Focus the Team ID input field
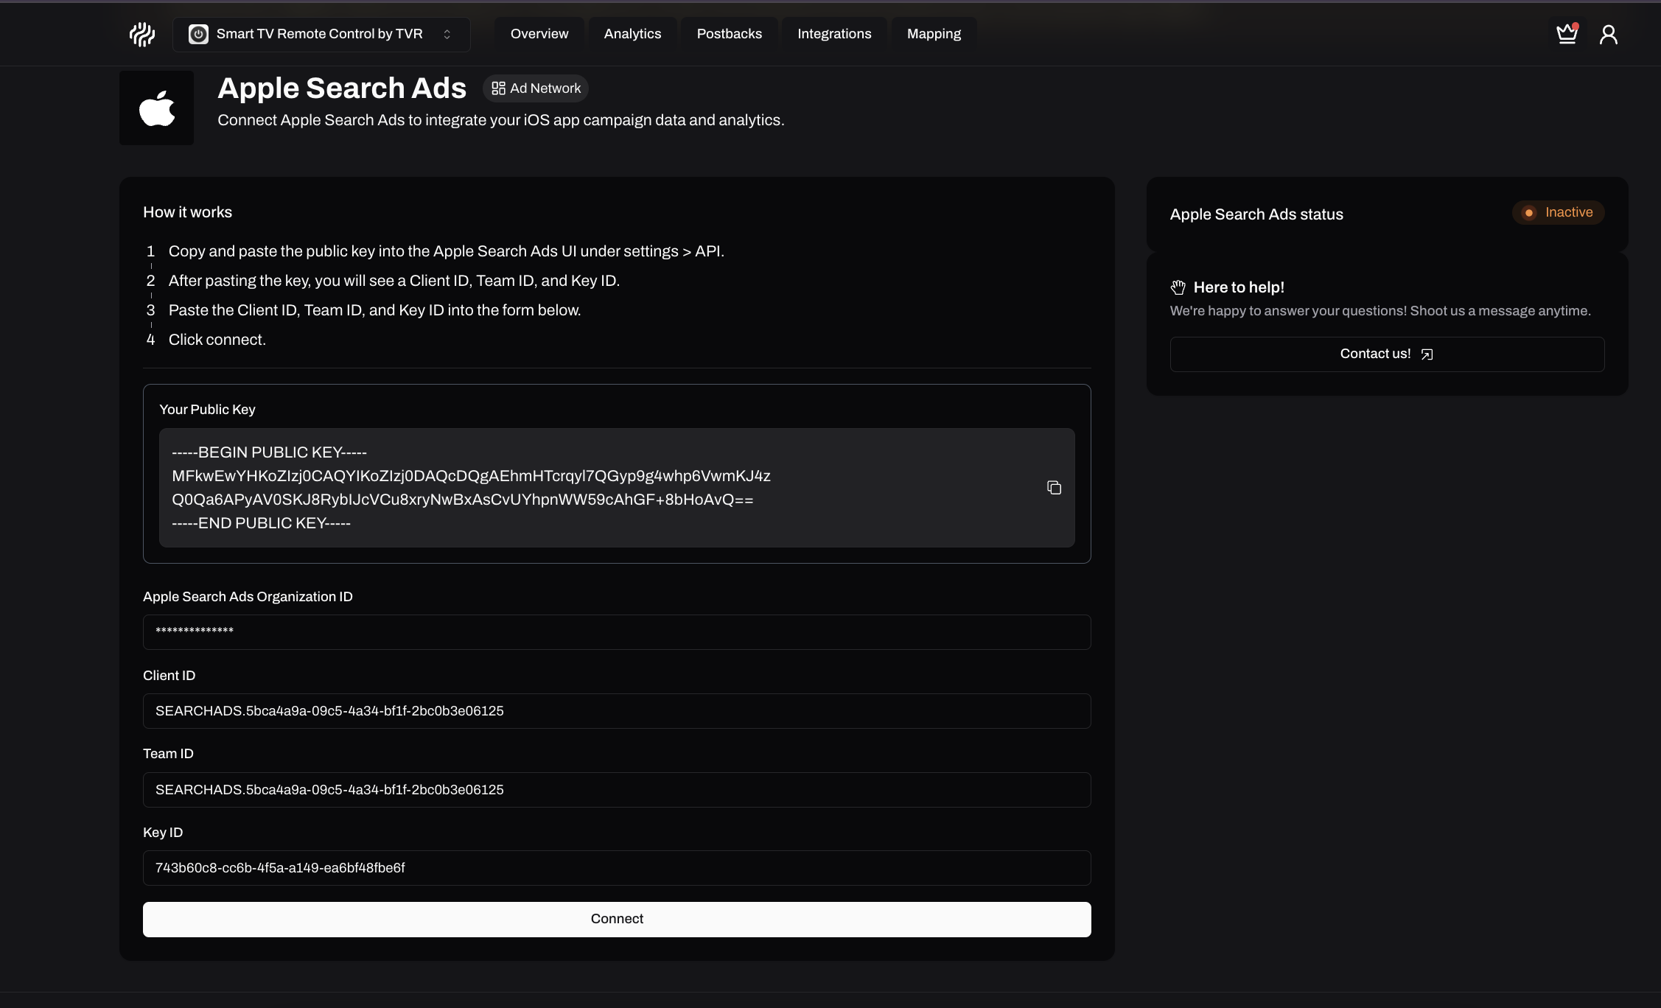 (617, 790)
